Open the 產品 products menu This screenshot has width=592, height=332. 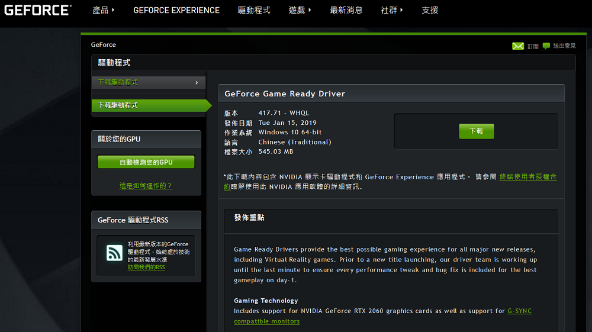tap(103, 10)
